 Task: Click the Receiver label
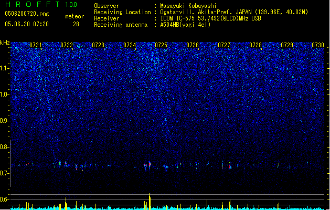[107, 18]
